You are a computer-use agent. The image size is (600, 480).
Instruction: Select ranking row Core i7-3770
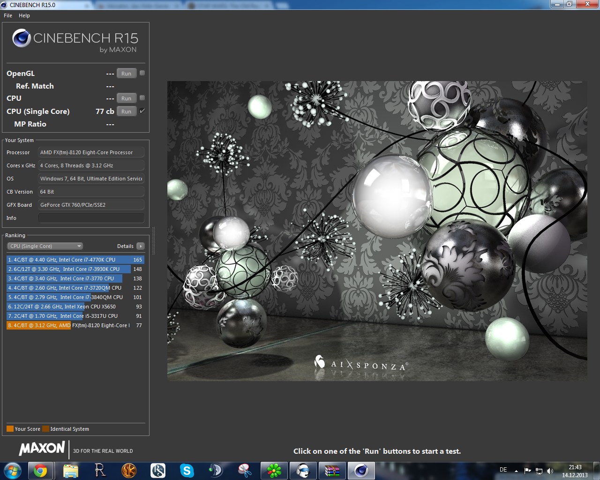75,278
